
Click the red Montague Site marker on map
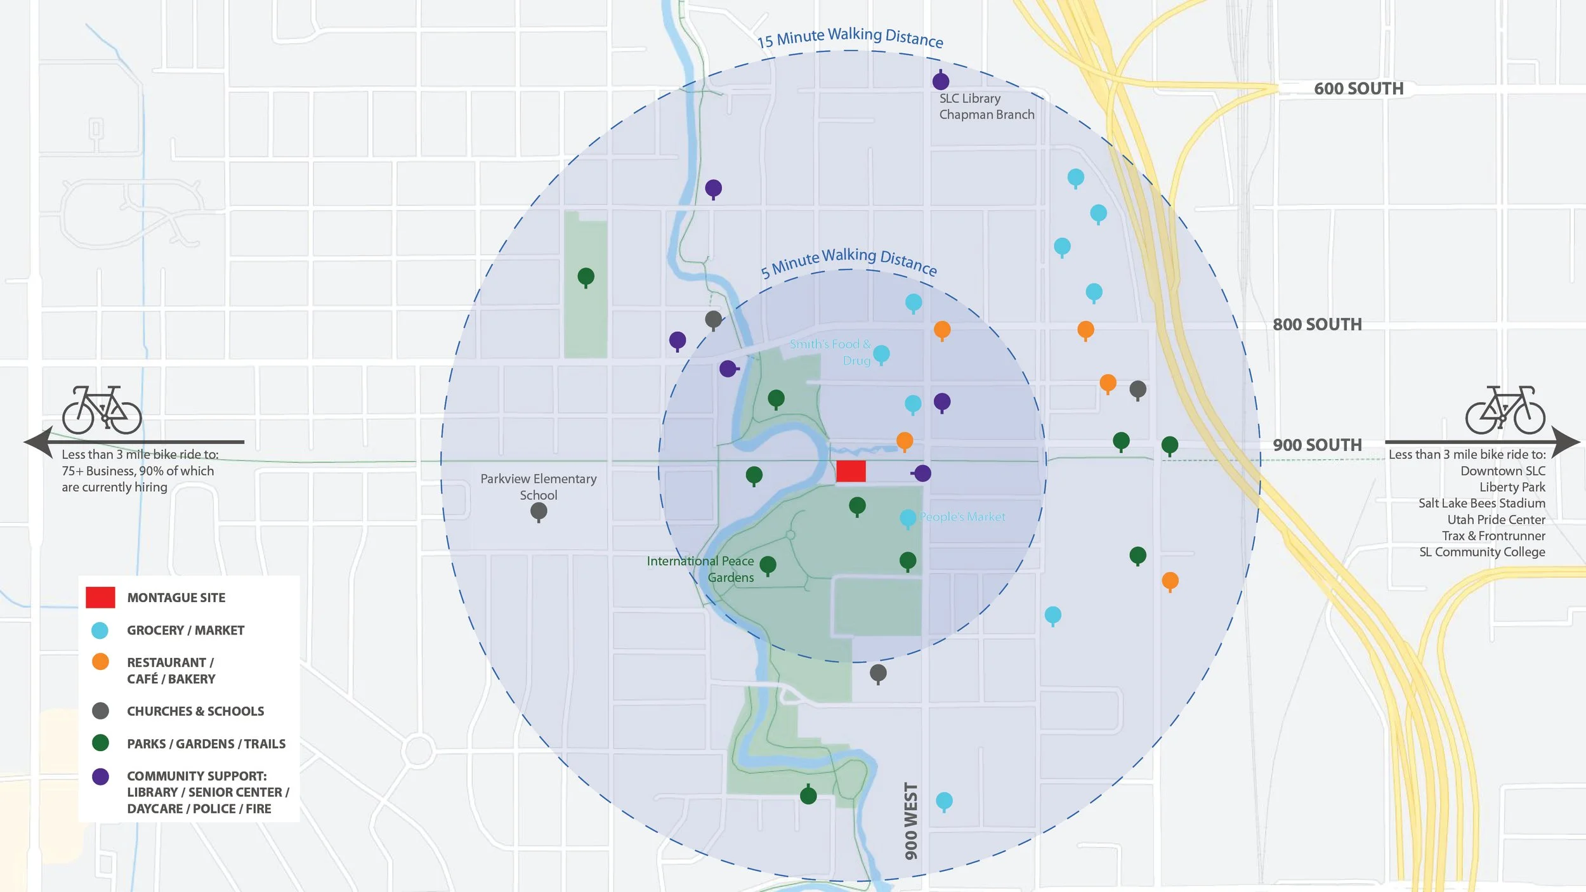pos(851,471)
